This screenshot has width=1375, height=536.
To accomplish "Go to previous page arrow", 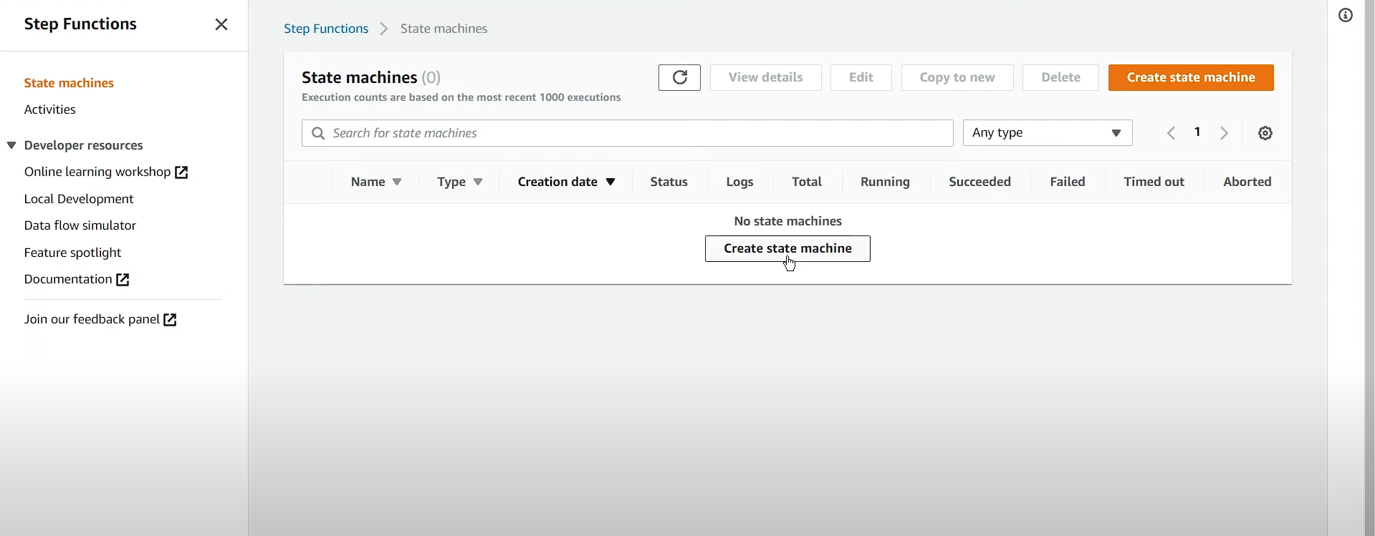I will [1171, 133].
